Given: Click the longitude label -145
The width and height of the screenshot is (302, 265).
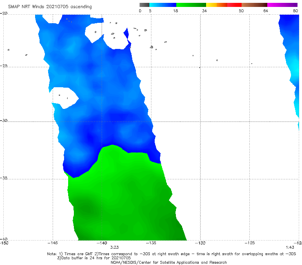Looking at the screenshot, I should (53, 243).
